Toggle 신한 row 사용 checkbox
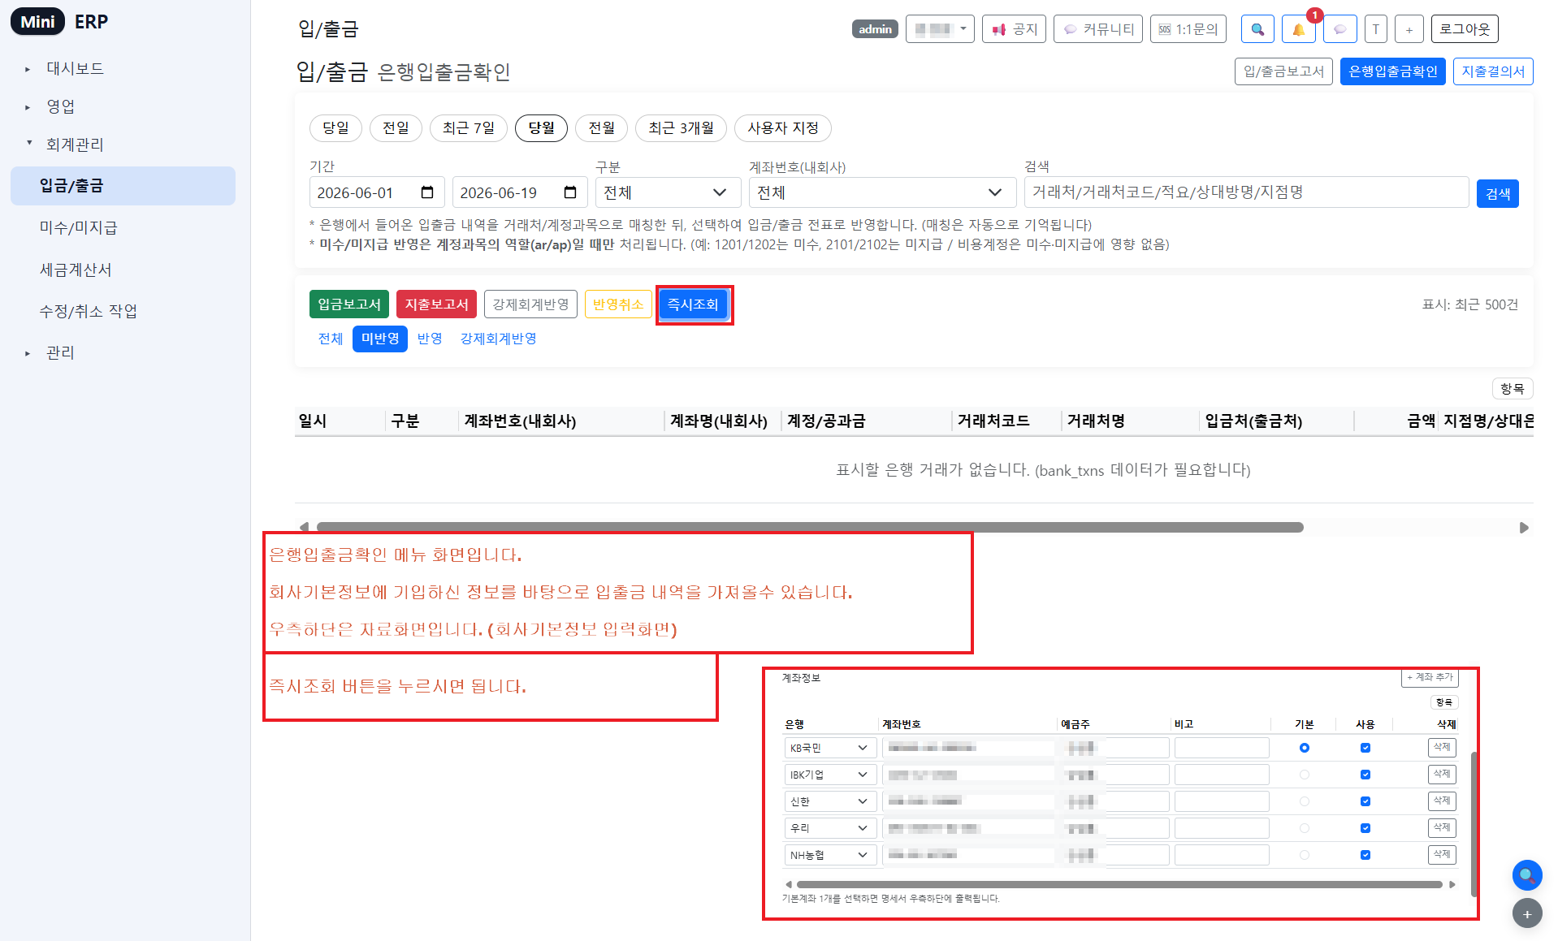The width and height of the screenshot is (1558, 941). 1365,801
